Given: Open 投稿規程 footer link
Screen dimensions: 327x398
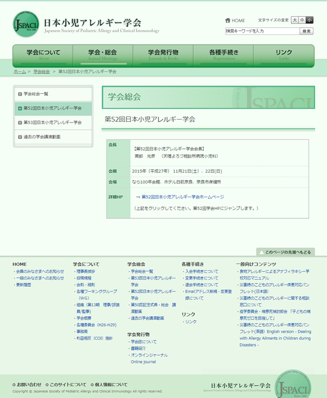Looking at the screenshot, I should coord(84,278).
